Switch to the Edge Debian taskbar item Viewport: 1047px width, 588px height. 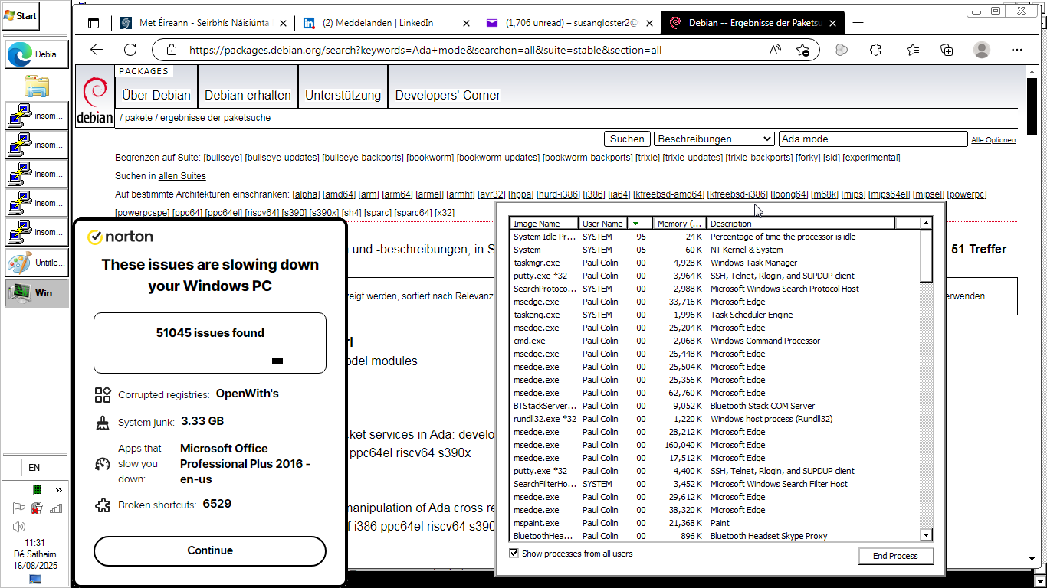pyautogui.click(x=37, y=54)
